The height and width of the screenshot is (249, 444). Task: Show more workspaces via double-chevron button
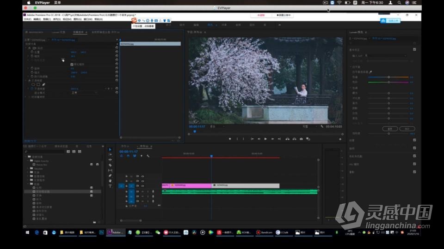tap(279, 25)
